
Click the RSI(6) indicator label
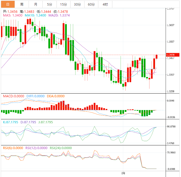coord(13,148)
